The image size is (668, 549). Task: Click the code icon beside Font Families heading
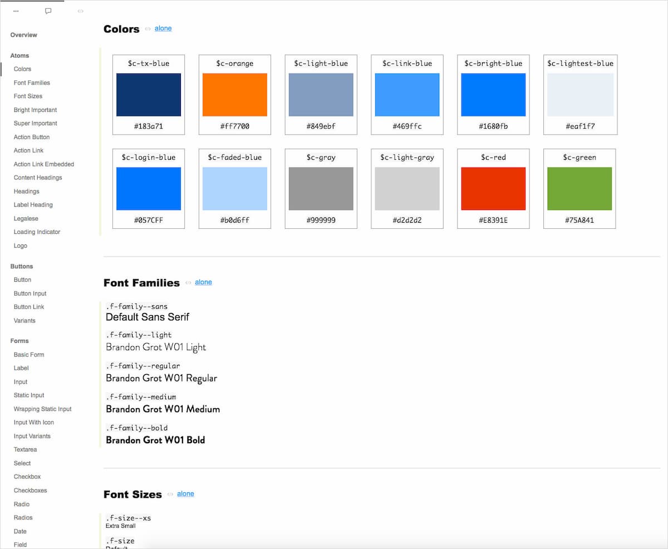(x=188, y=283)
